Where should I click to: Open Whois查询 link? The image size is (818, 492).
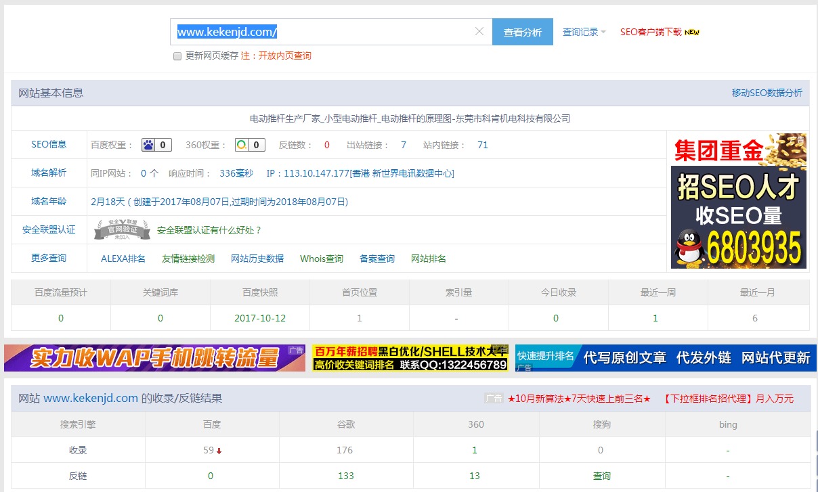(322, 259)
